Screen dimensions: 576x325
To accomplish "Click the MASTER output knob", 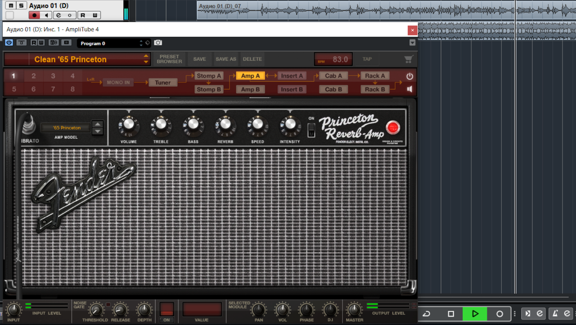I will coord(354,309).
